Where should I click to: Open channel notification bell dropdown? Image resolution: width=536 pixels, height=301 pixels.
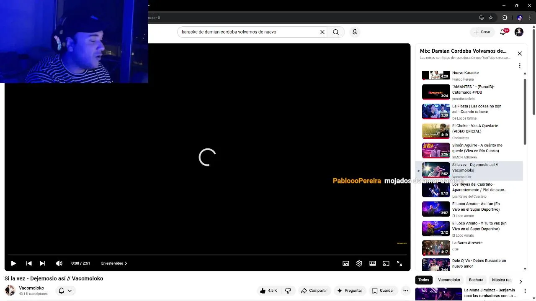(65, 291)
